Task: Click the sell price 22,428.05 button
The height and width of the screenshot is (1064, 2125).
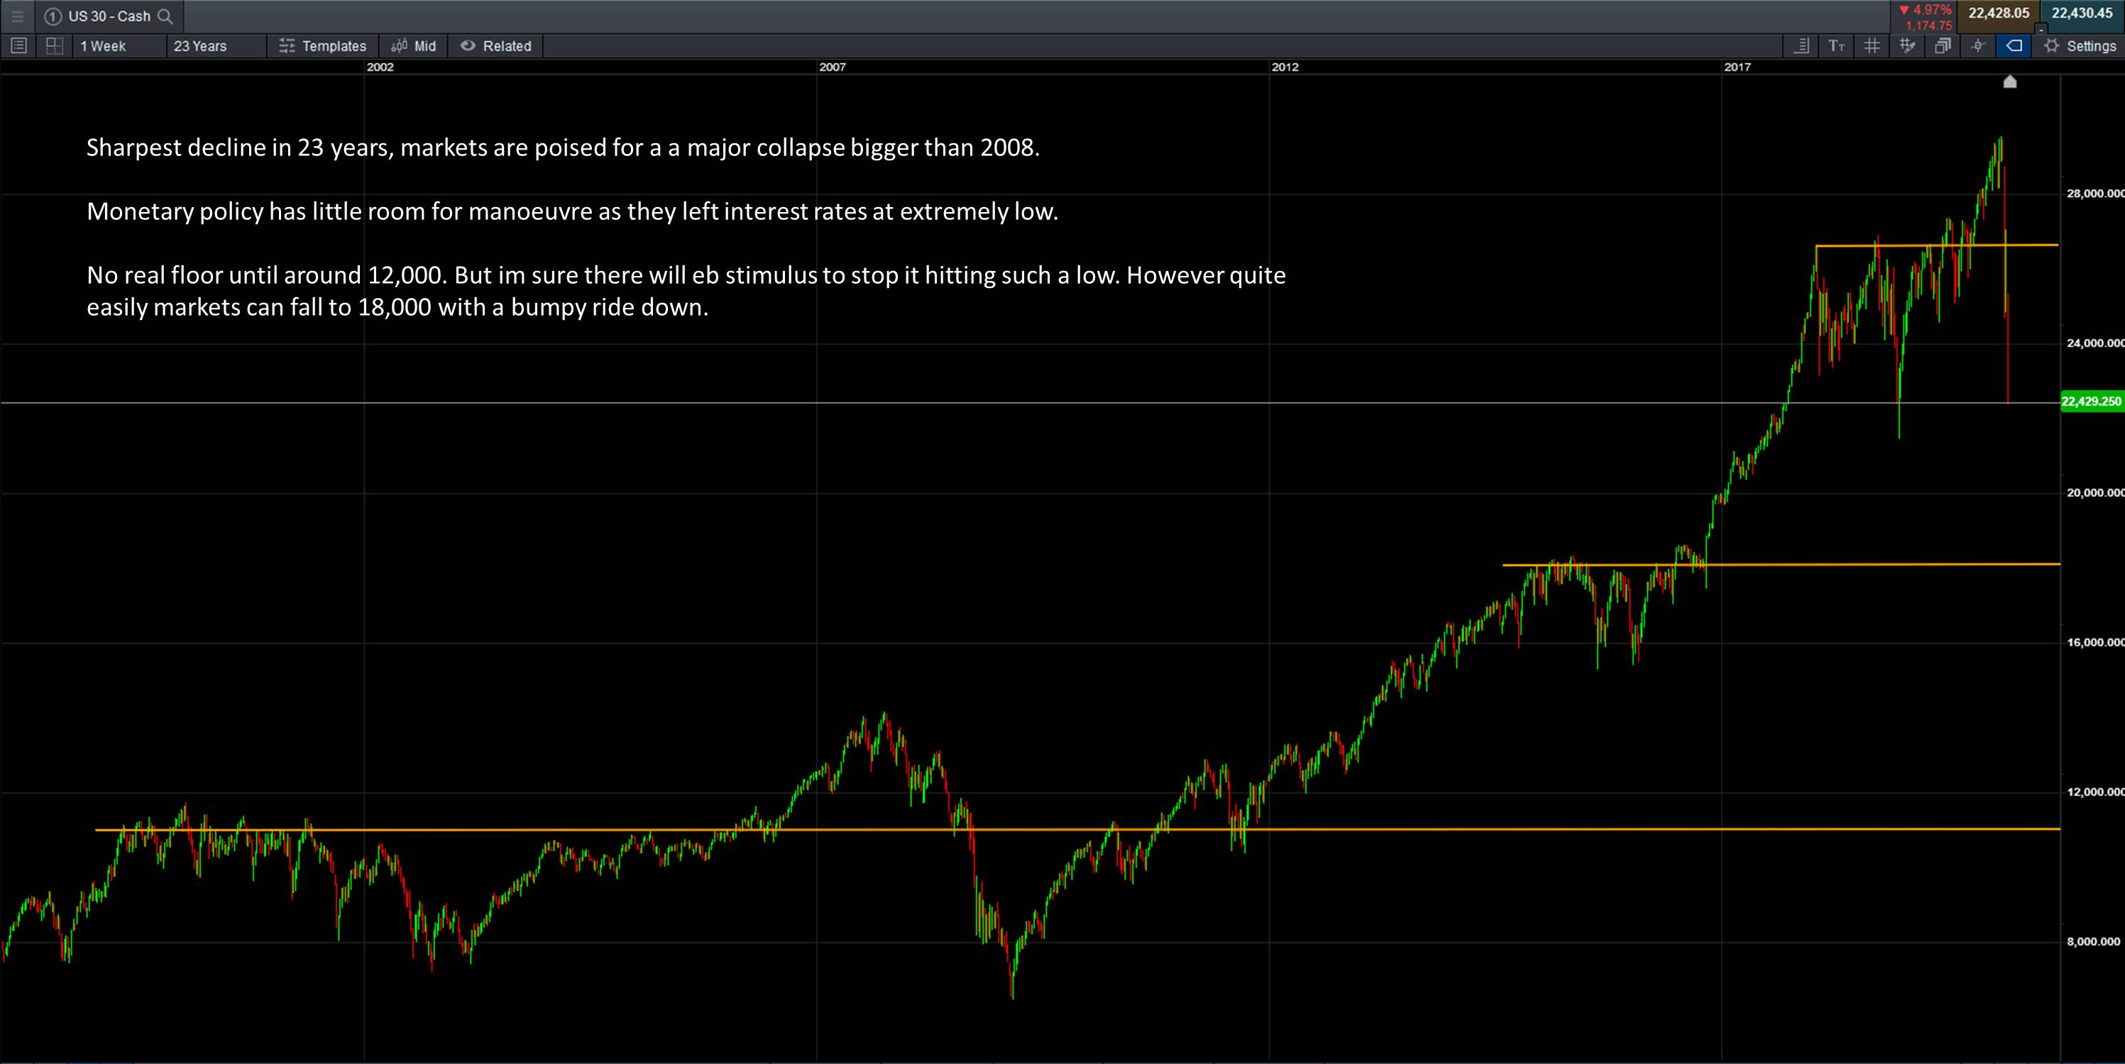Action: click(1998, 13)
